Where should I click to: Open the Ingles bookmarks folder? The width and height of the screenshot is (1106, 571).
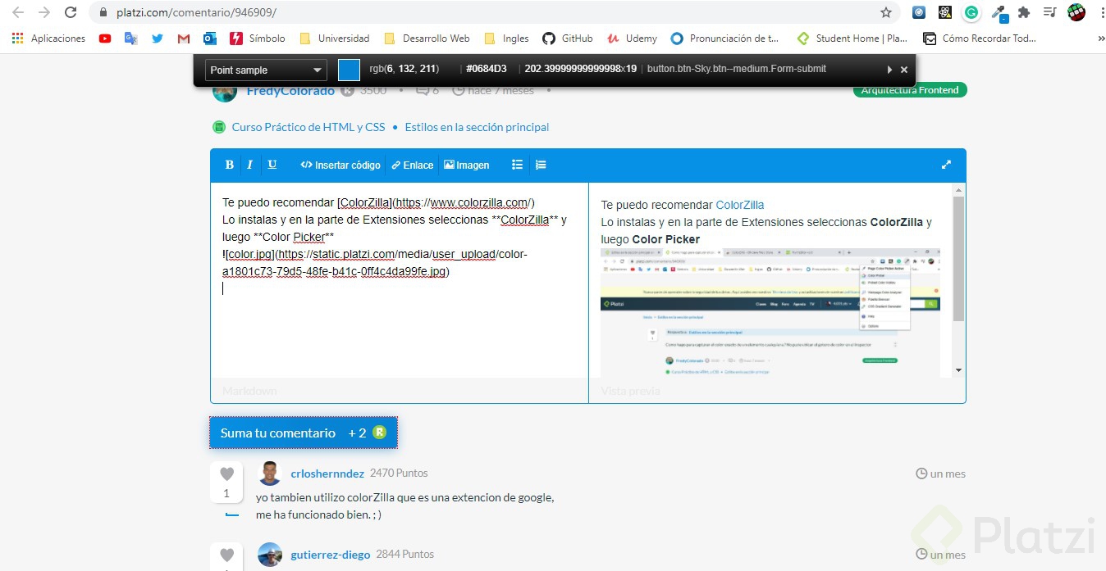[506, 39]
